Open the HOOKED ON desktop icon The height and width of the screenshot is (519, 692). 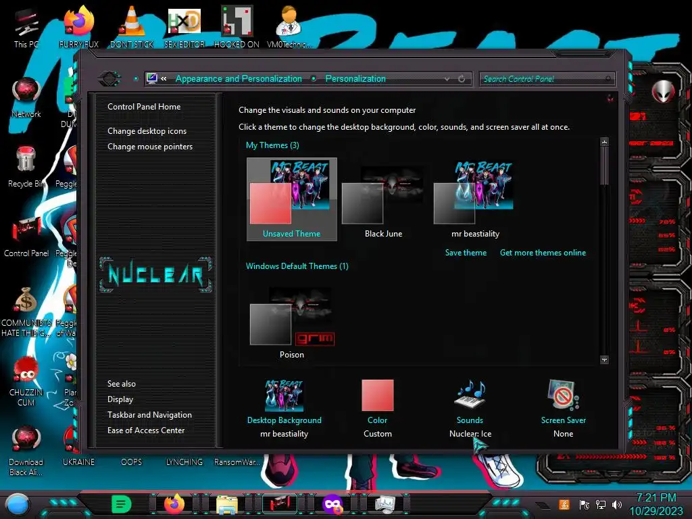tap(237, 27)
